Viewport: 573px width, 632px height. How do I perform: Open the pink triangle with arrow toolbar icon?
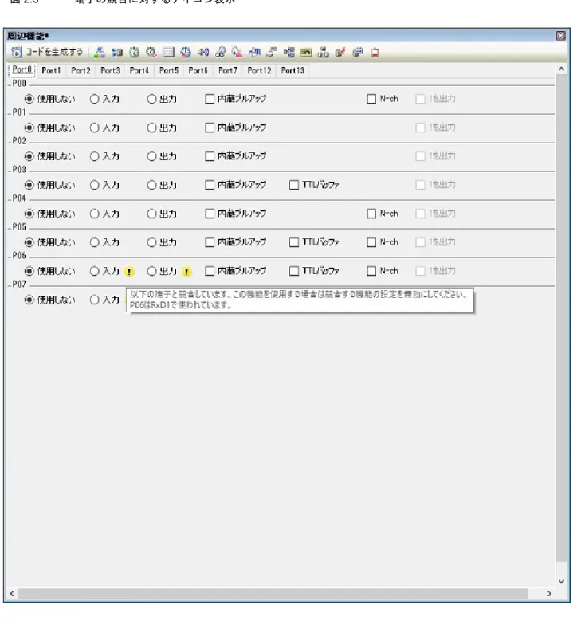point(237,53)
